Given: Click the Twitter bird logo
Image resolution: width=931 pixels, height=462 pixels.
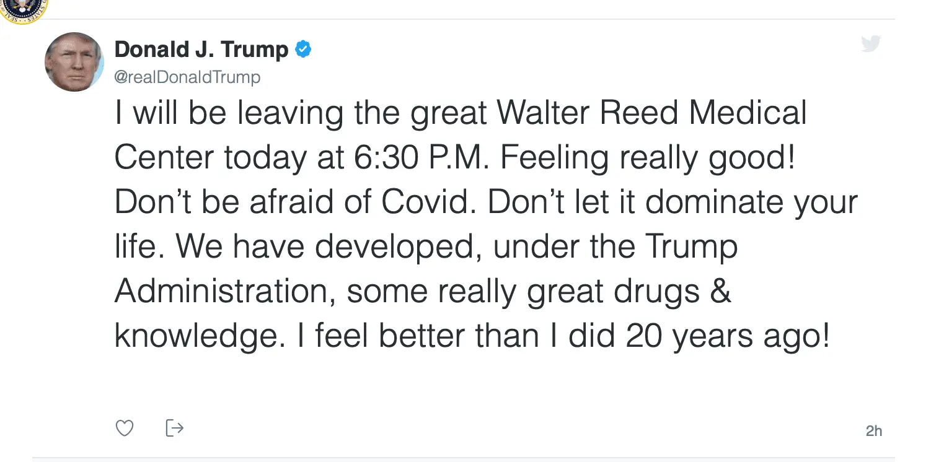Looking at the screenshot, I should pyautogui.click(x=871, y=44).
